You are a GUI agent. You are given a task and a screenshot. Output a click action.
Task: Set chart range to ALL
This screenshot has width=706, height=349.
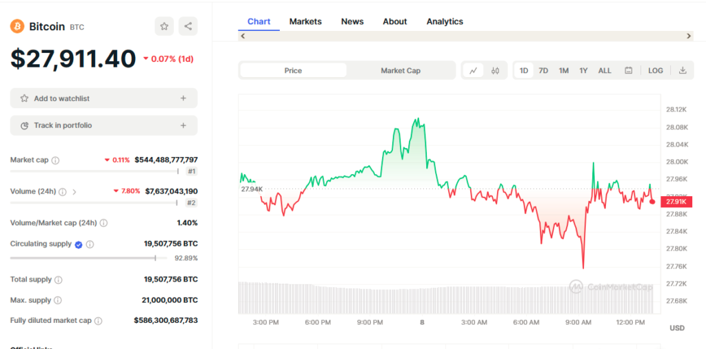(x=605, y=71)
